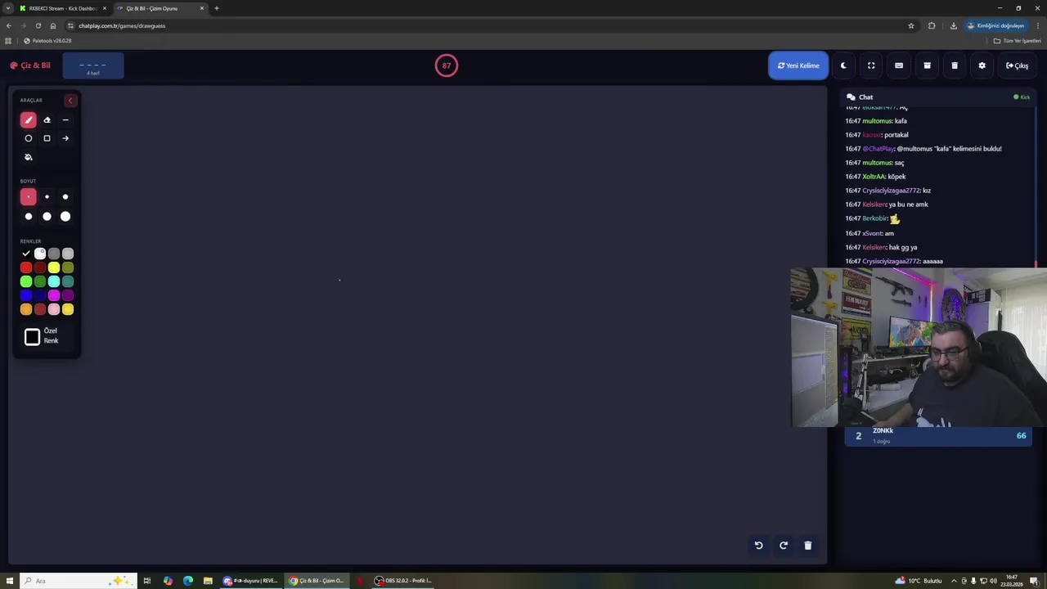This screenshot has height=589, width=1047.
Task: Click the Çıkış exit button
Action: 1018,65
